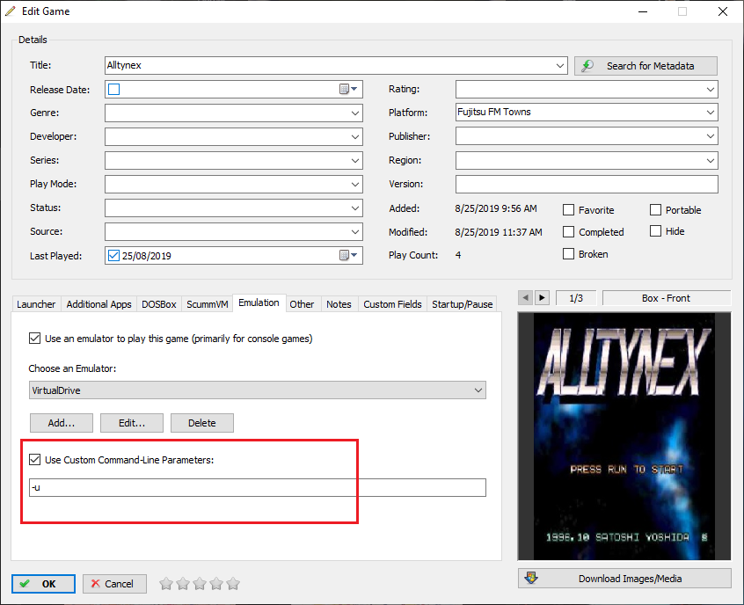Screen dimensions: 744x605
Task: Click the 1/3 image counter
Action: 576,298
